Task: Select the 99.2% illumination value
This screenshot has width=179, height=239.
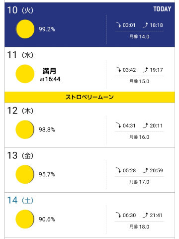Action: coord(47,29)
